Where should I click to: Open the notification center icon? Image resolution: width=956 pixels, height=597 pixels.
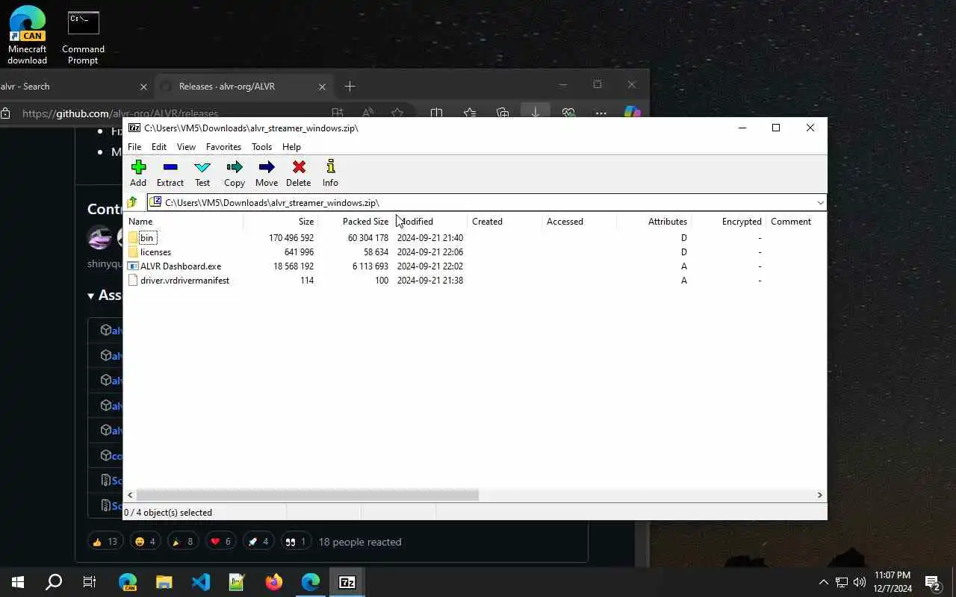pos(932,582)
